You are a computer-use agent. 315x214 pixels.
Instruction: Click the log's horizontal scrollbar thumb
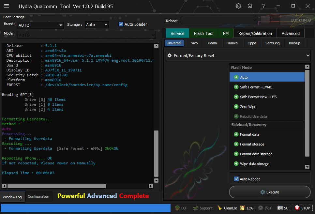coord(57,186)
